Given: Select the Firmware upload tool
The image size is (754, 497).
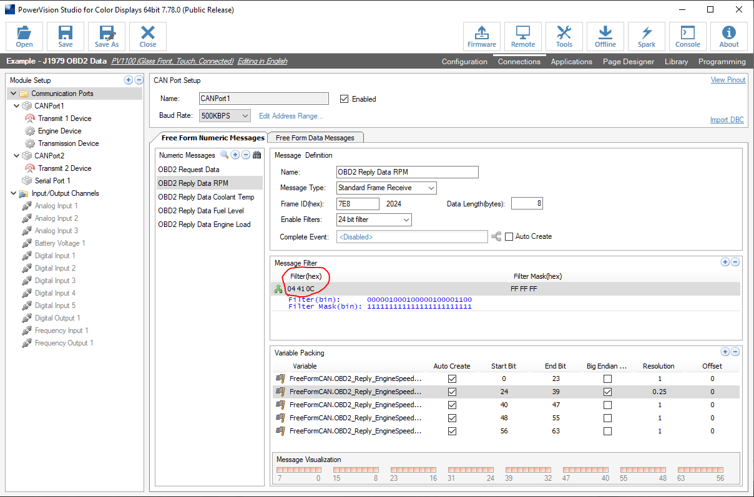Looking at the screenshot, I should [x=481, y=36].
